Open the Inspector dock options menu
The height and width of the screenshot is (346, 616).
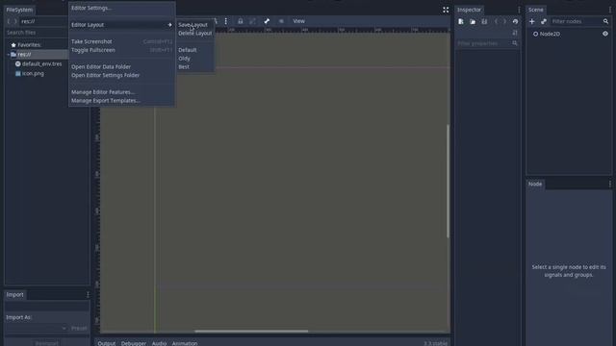(x=519, y=10)
